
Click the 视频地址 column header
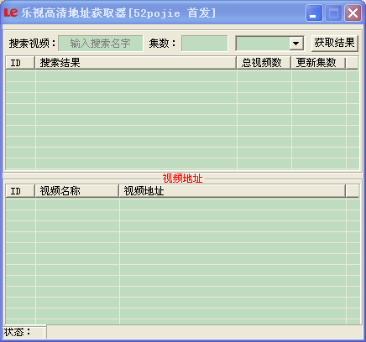coord(233,191)
